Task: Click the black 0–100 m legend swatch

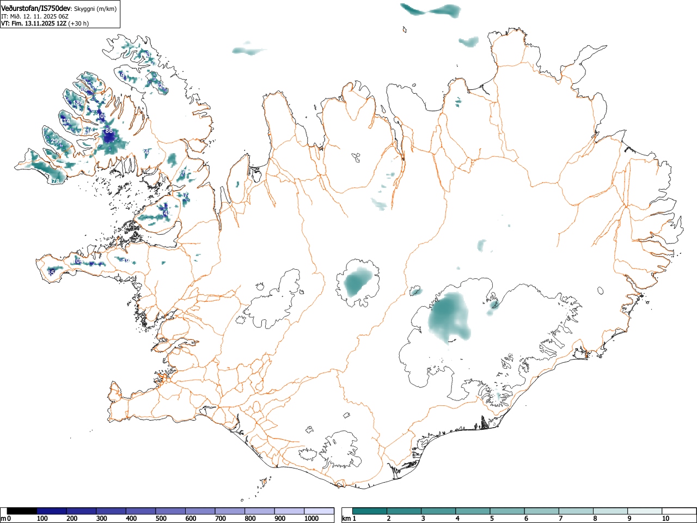Action: [x=22, y=512]
